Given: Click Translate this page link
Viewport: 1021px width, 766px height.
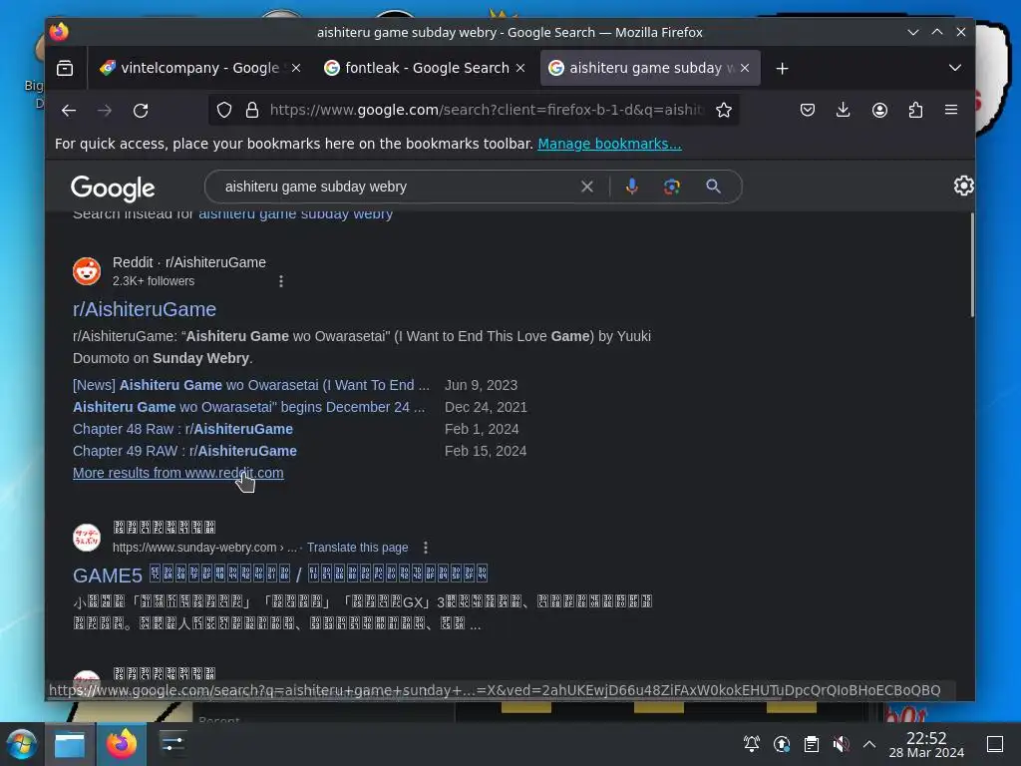Looking at the screenshot, I should click(358, 548).
